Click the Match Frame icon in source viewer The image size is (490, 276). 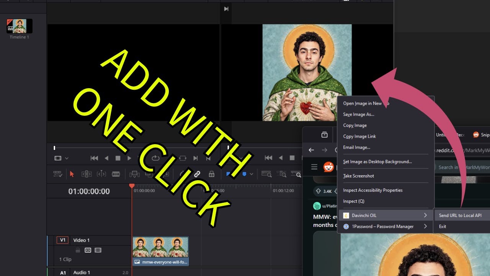point(183,158)
